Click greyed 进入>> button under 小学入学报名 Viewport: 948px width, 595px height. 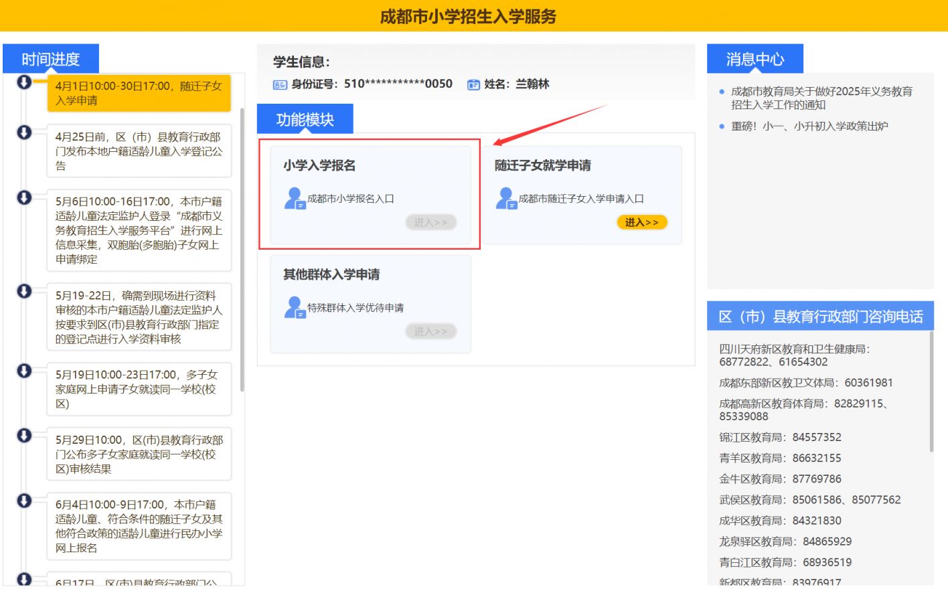430,222
